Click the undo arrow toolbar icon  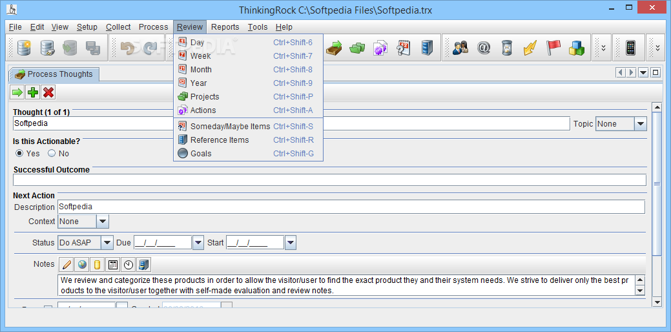[127, 48]
